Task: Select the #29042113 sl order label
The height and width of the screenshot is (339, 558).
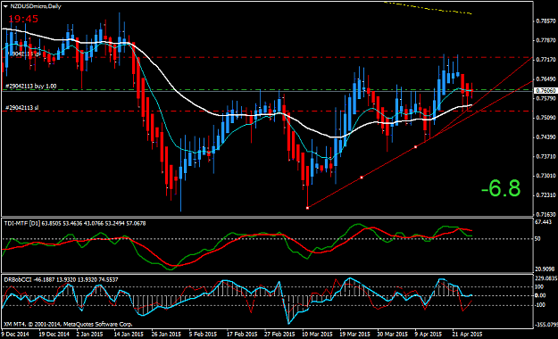Action: 22,107
